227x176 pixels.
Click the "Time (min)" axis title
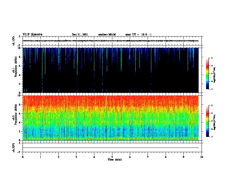[x=115, y=160]
